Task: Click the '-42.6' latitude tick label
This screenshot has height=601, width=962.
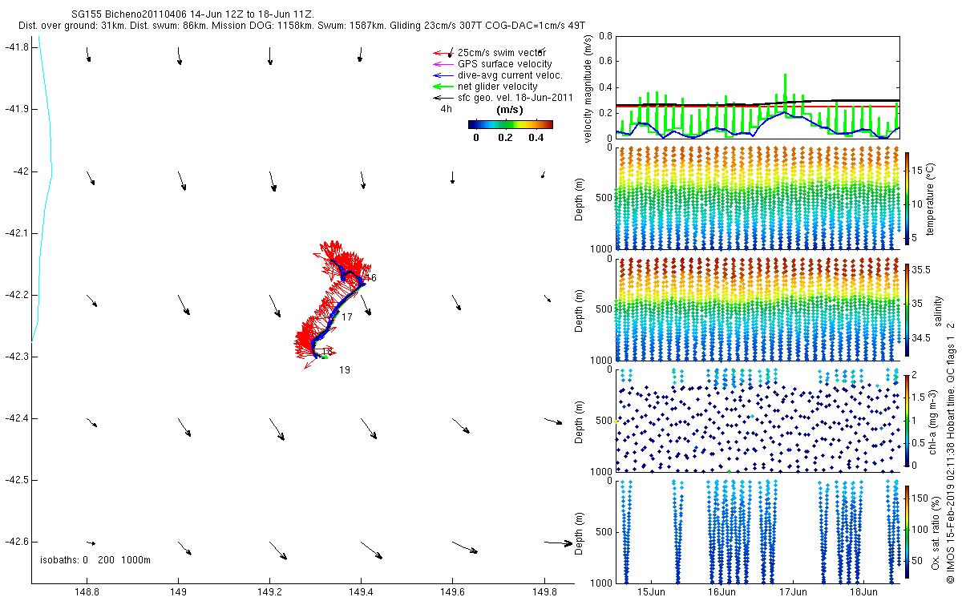Action: pos(16,542)
